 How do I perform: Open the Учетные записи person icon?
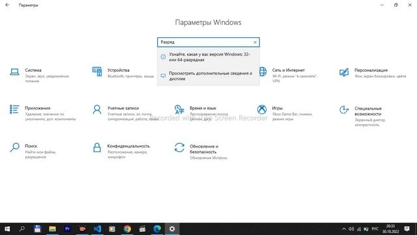(x=97, y=109)
